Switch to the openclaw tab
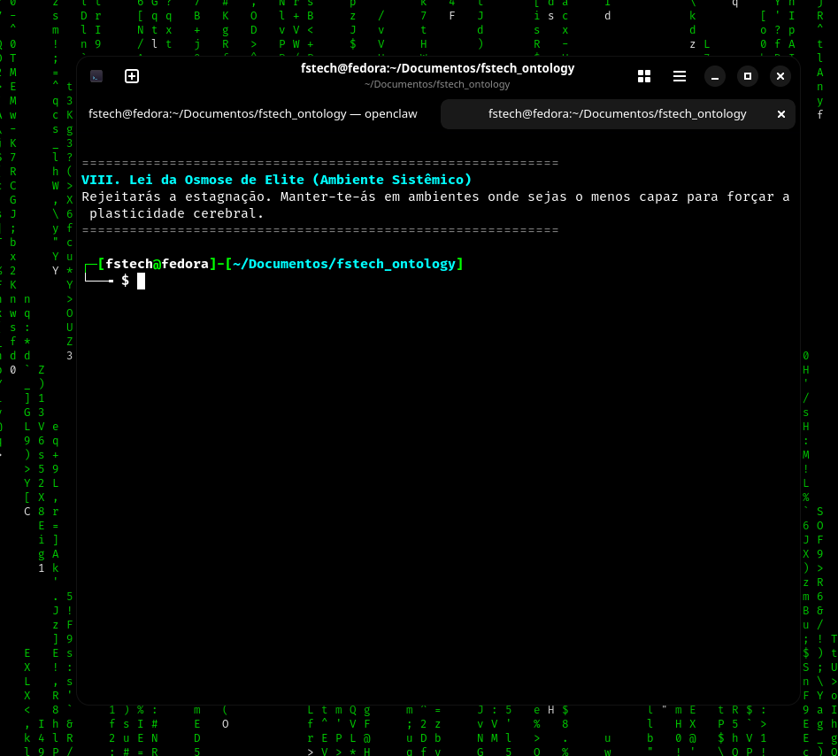Screen dimensions: 838x756 (x=253, y=114)
